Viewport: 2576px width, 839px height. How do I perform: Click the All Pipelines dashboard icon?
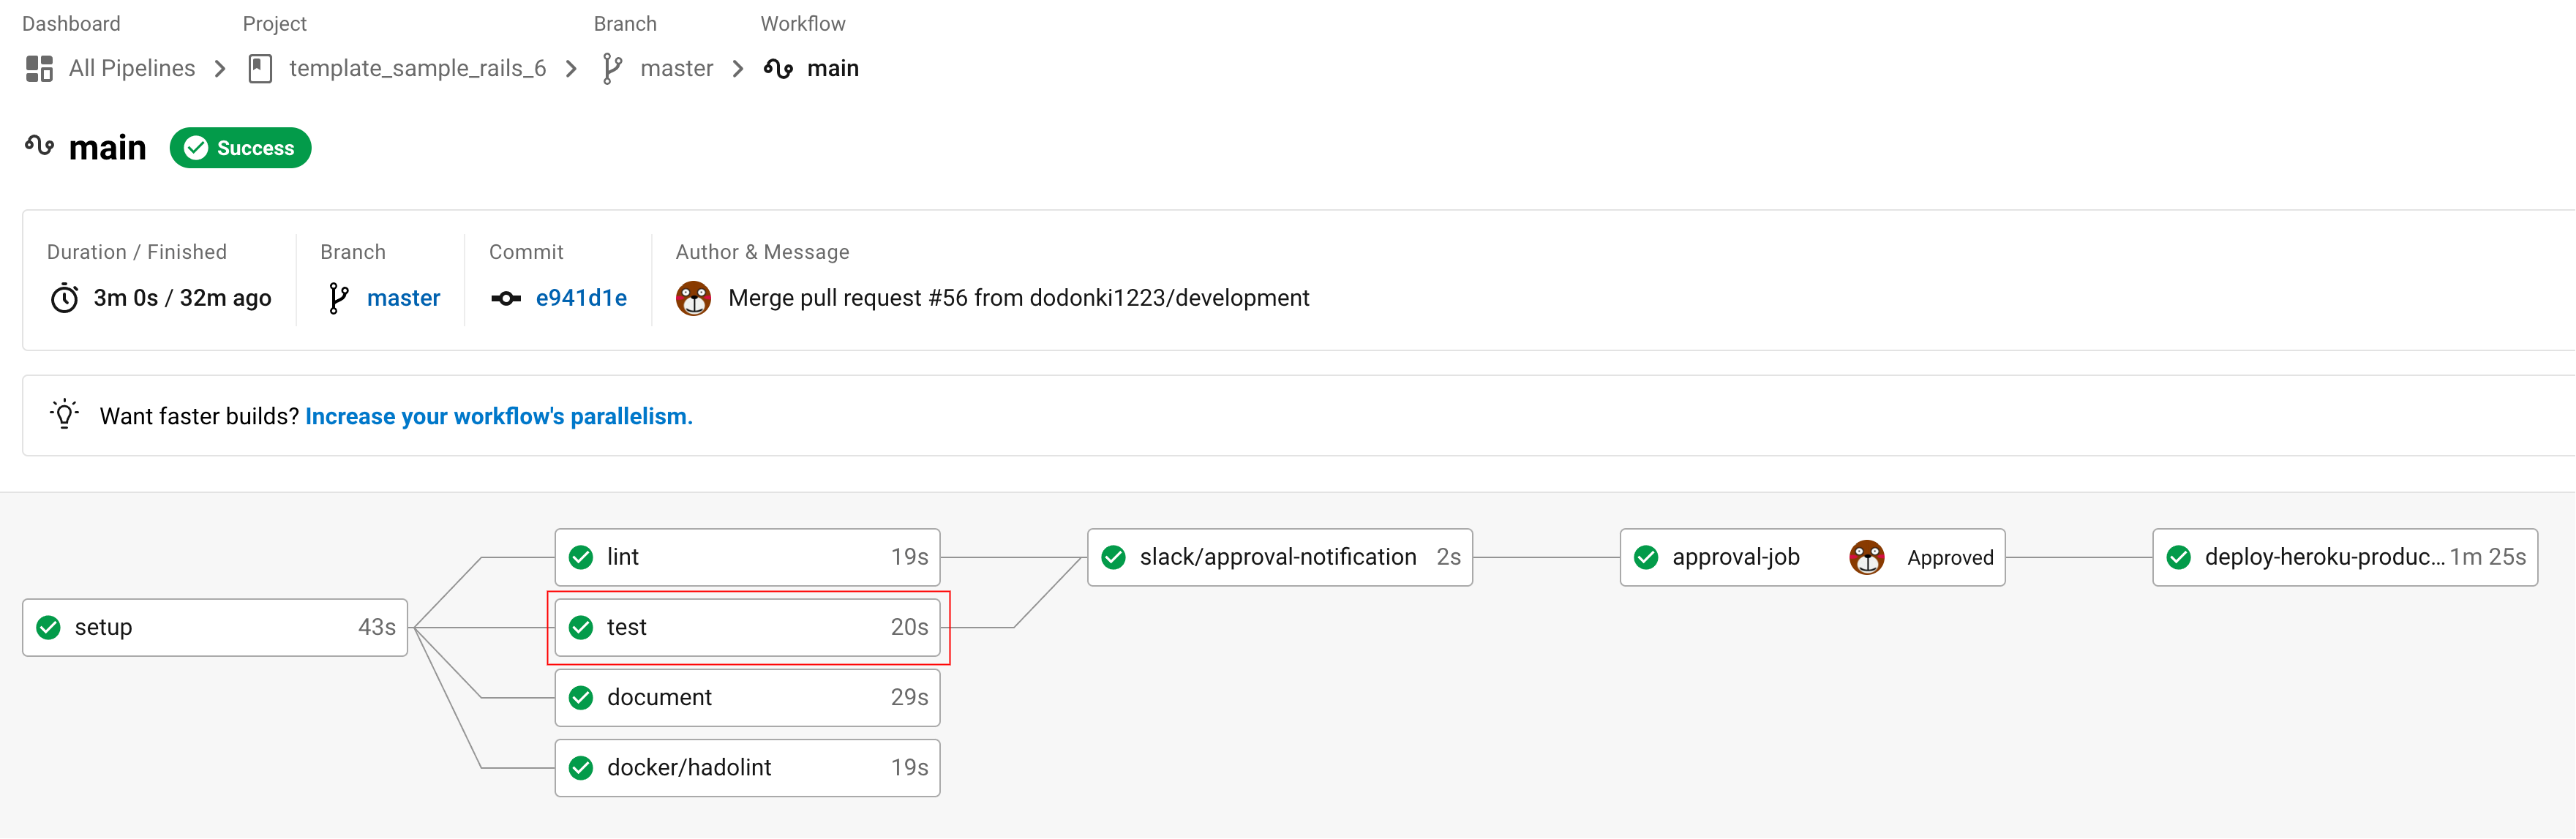[39, 68]
